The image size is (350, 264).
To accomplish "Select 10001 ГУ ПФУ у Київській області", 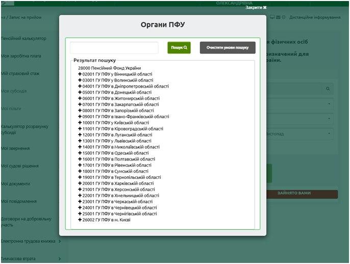I will (115, 123).
